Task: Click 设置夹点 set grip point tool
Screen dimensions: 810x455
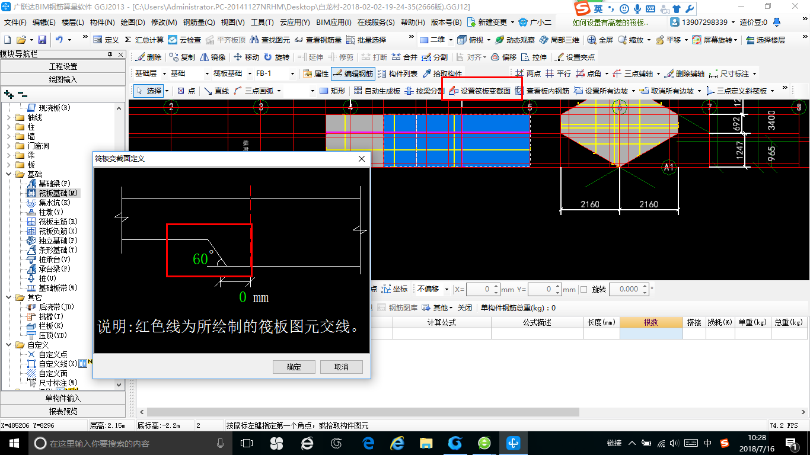Action: point(575,57)
